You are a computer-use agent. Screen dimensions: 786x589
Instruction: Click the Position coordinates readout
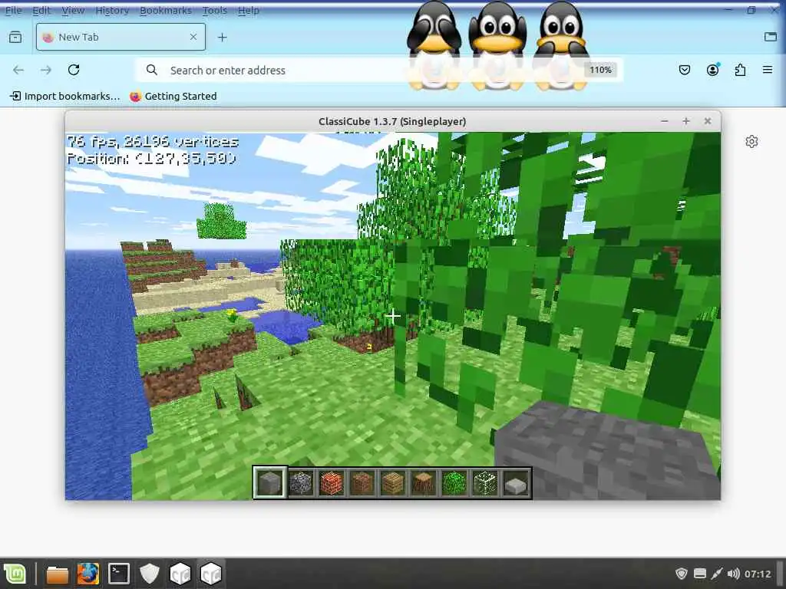151,159
